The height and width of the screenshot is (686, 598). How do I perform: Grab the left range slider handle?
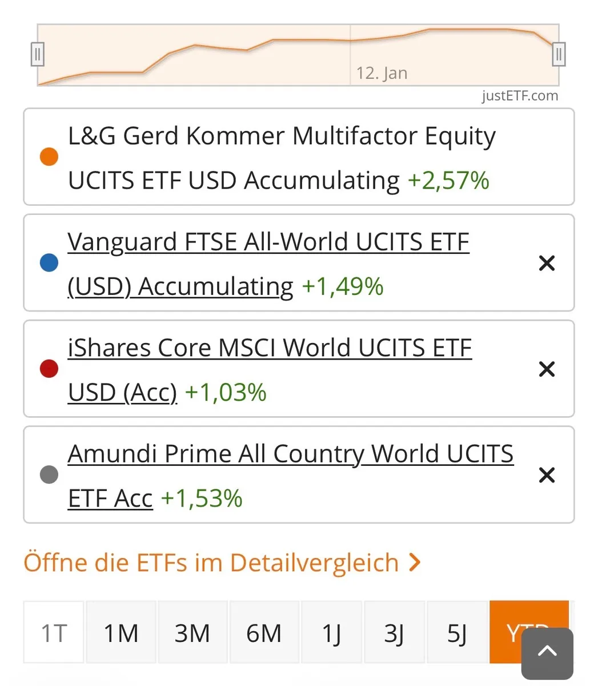coord(37,55)
